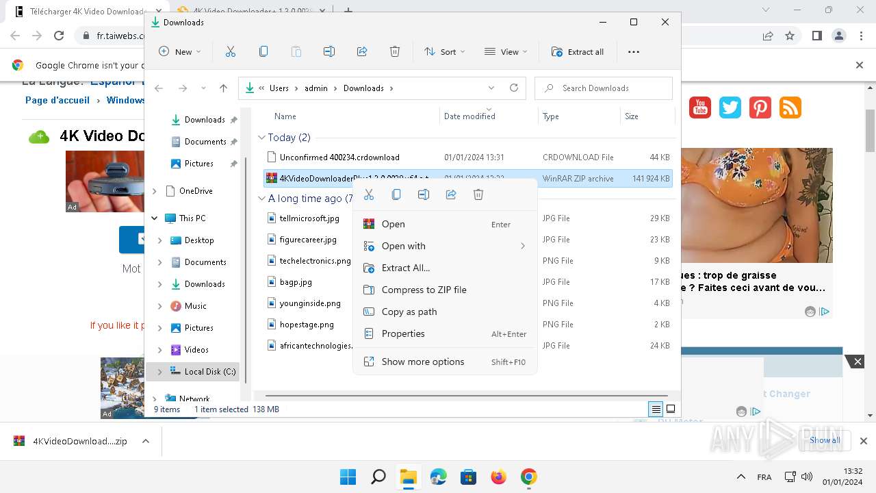Open Windows Start button
The image size is (876, 493).
point(348,477)
